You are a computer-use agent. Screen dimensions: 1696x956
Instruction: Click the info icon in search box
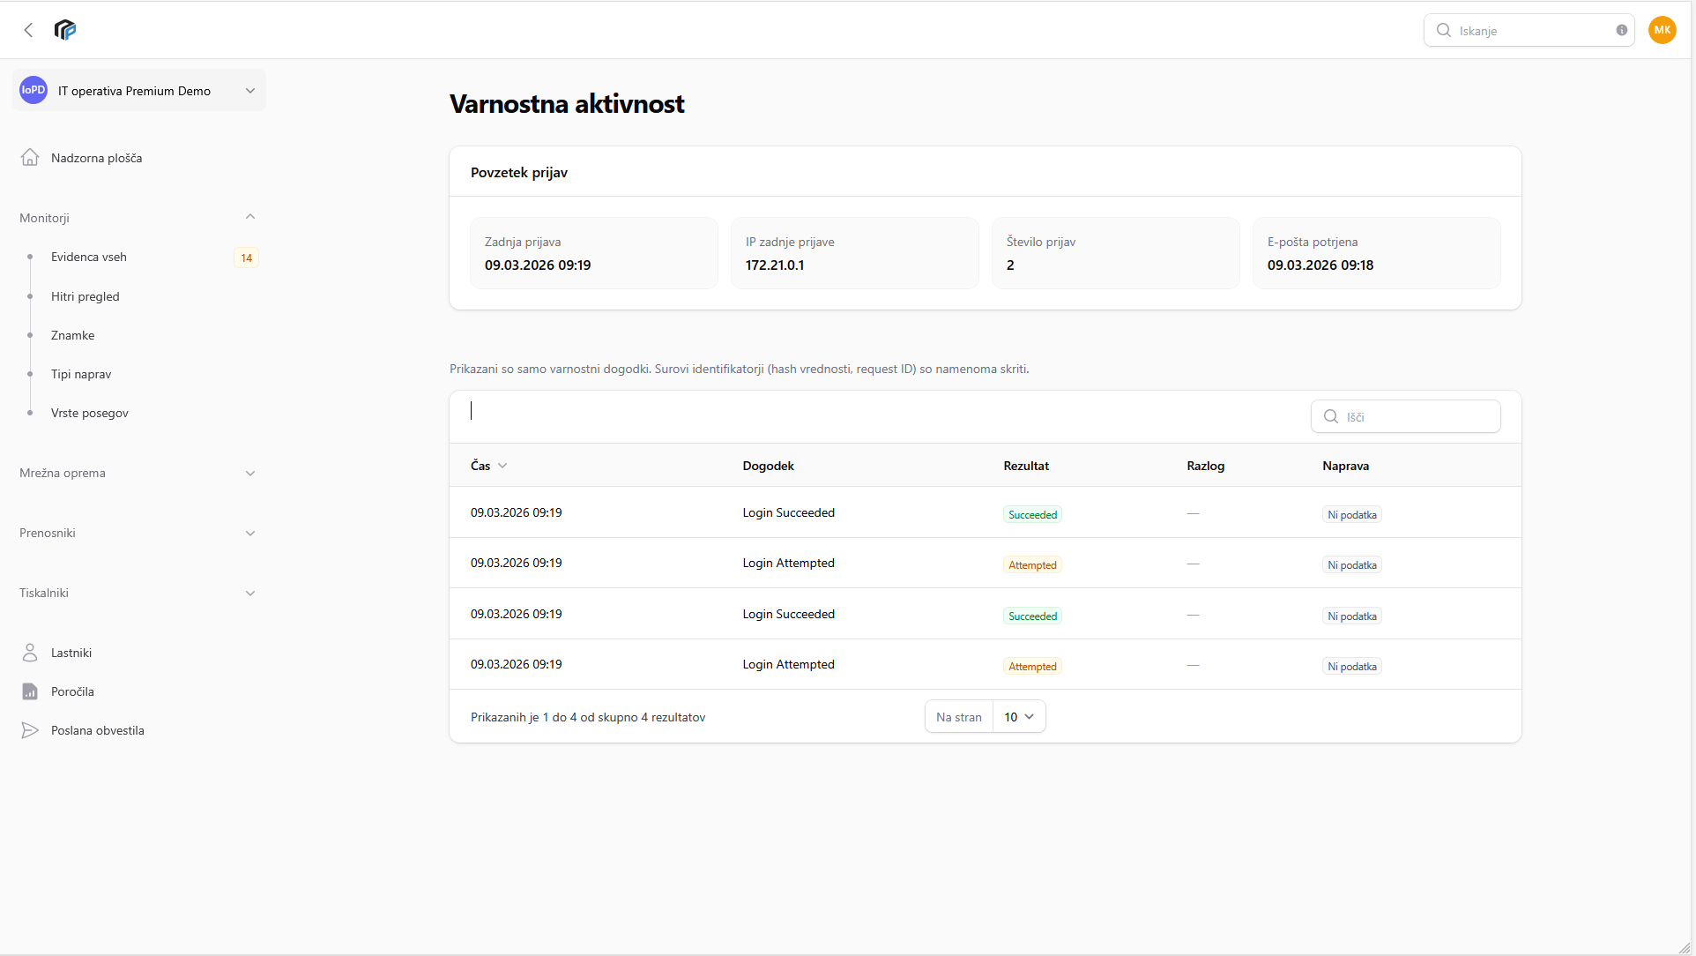(x=1621, y=30)
